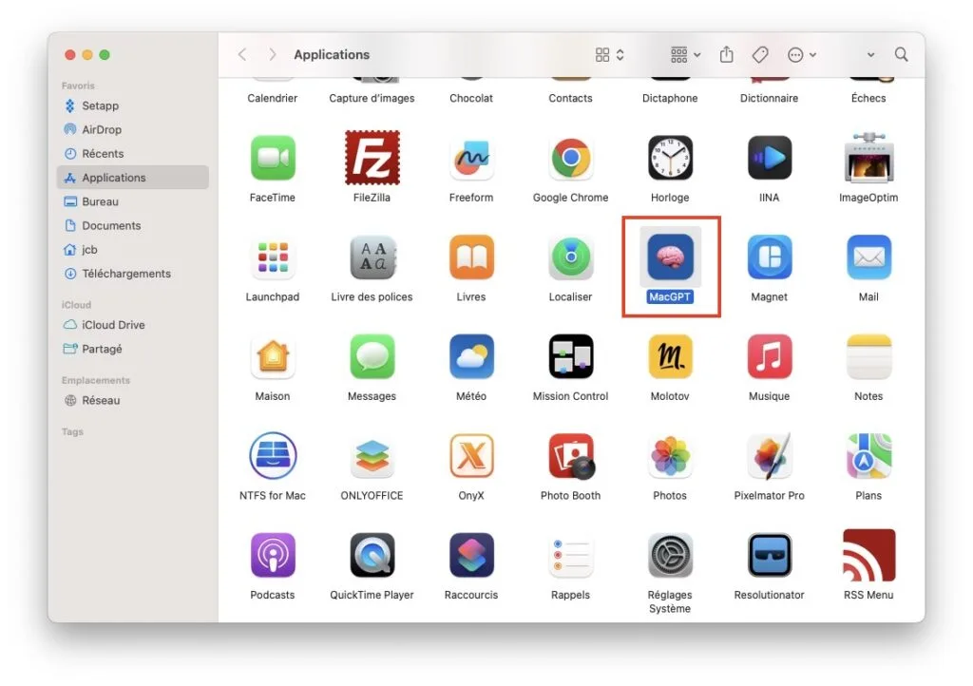Select the ONLYOFFICE app icon
The image size is (973, 686).
[372, 456]
